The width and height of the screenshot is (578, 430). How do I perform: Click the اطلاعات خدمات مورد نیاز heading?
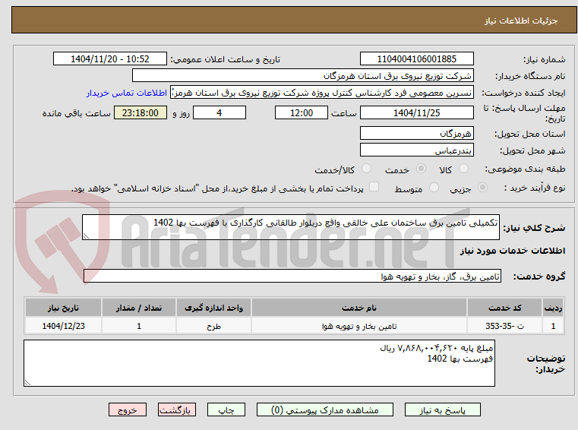[513, 251]
